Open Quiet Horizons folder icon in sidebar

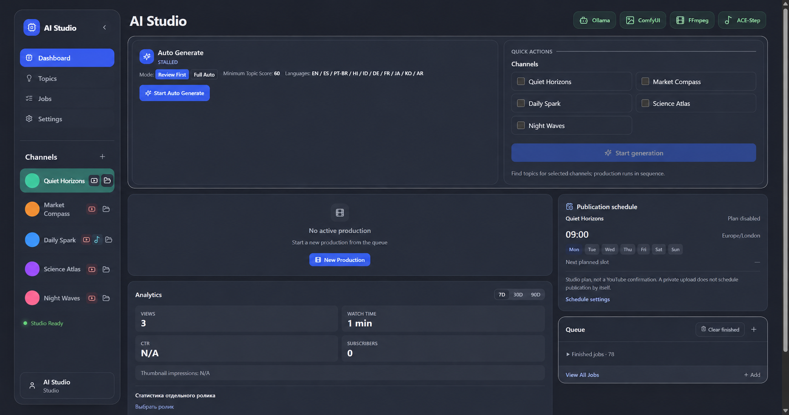107,181
